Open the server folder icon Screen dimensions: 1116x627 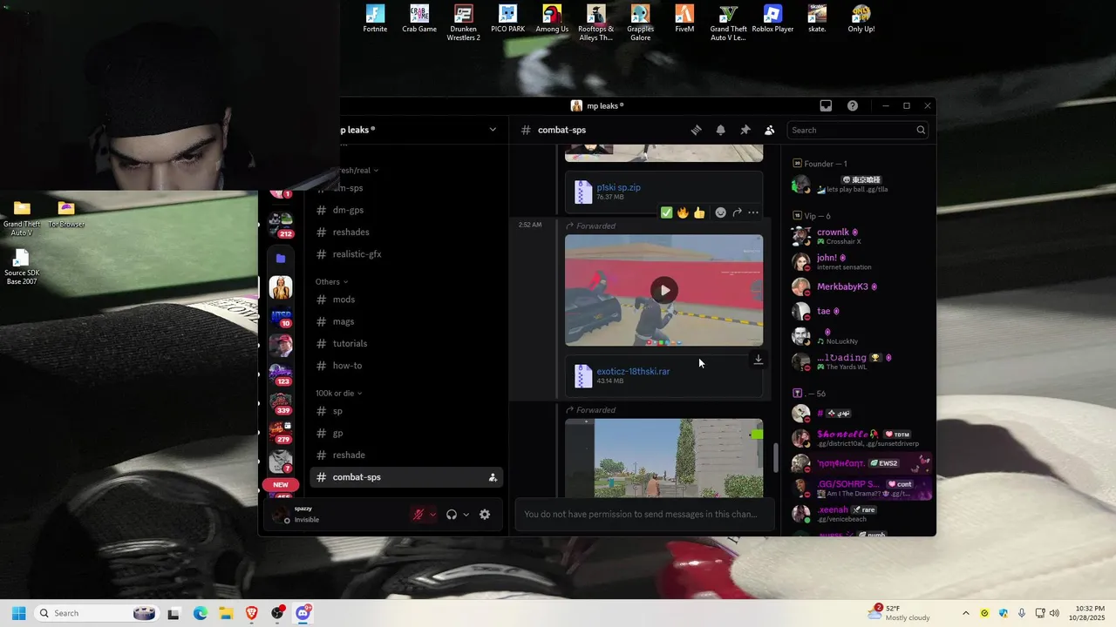(x=281, y=259)
